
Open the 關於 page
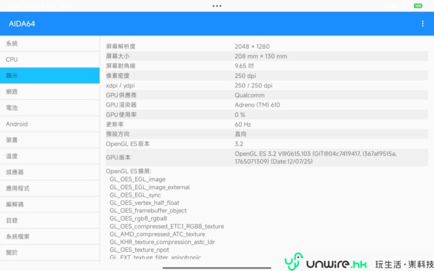tap(50, 252)
